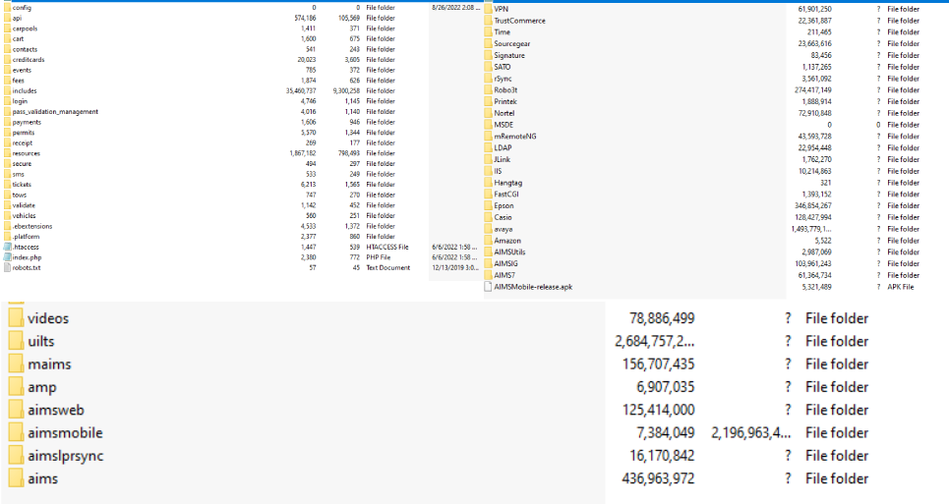Image resolution: width=949 pixels, height=504 pixels.
Task: Select the vehicles folder name
Action: point(25,216)
